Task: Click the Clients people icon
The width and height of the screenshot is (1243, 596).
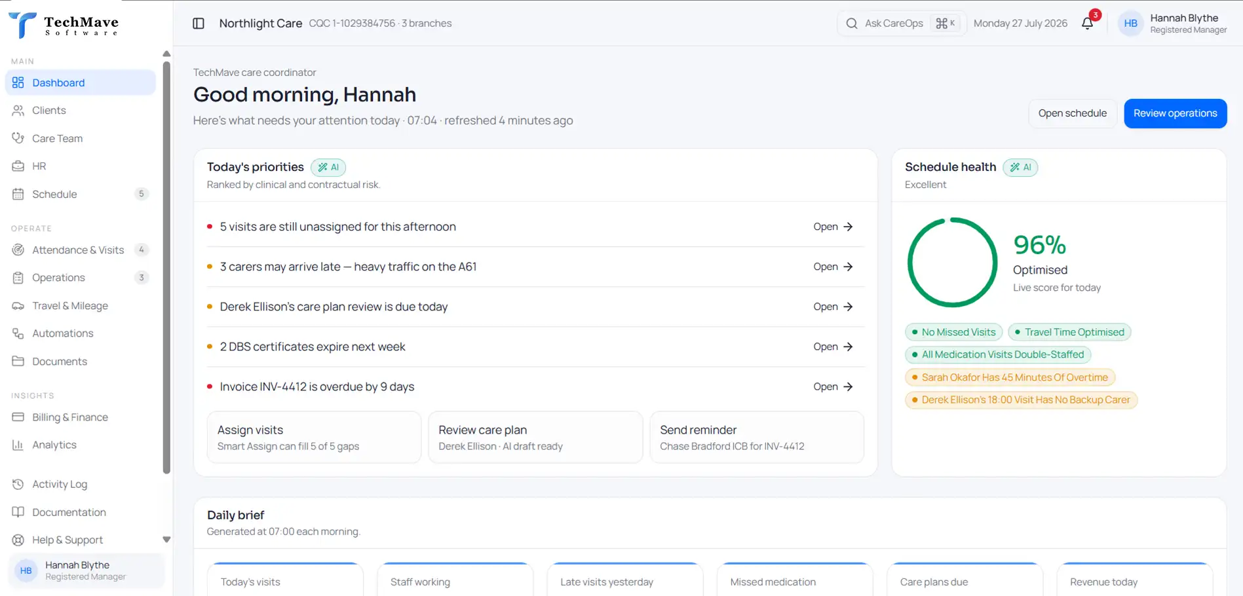Action: 18,110
